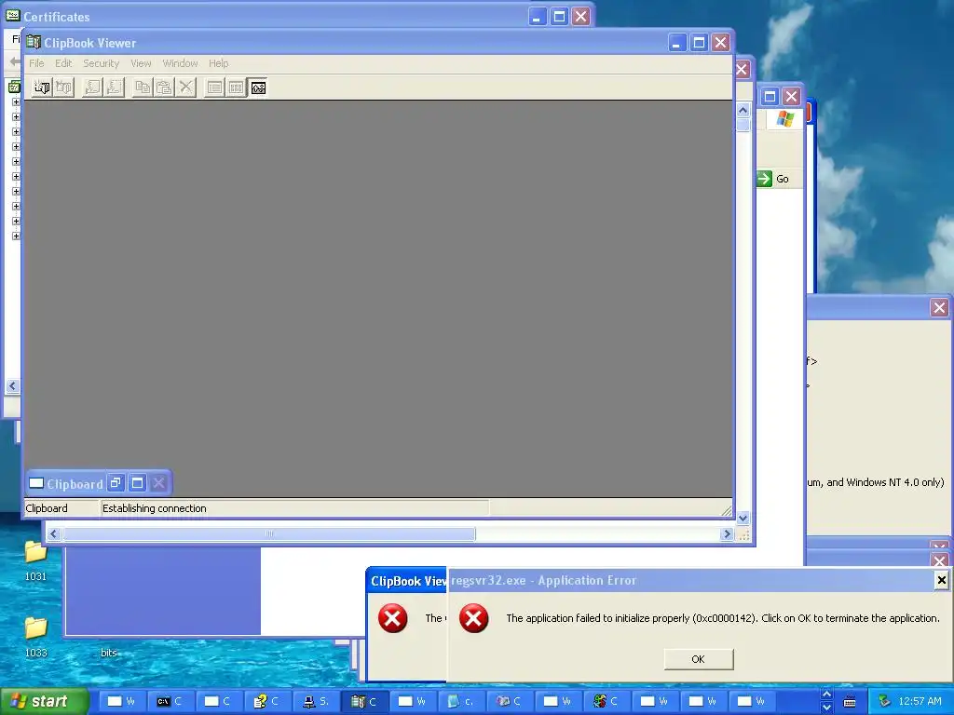Close the regsvr32.exe Application Error dialog
The height and width of the screenshot is (715, 954).
[941, 580]
